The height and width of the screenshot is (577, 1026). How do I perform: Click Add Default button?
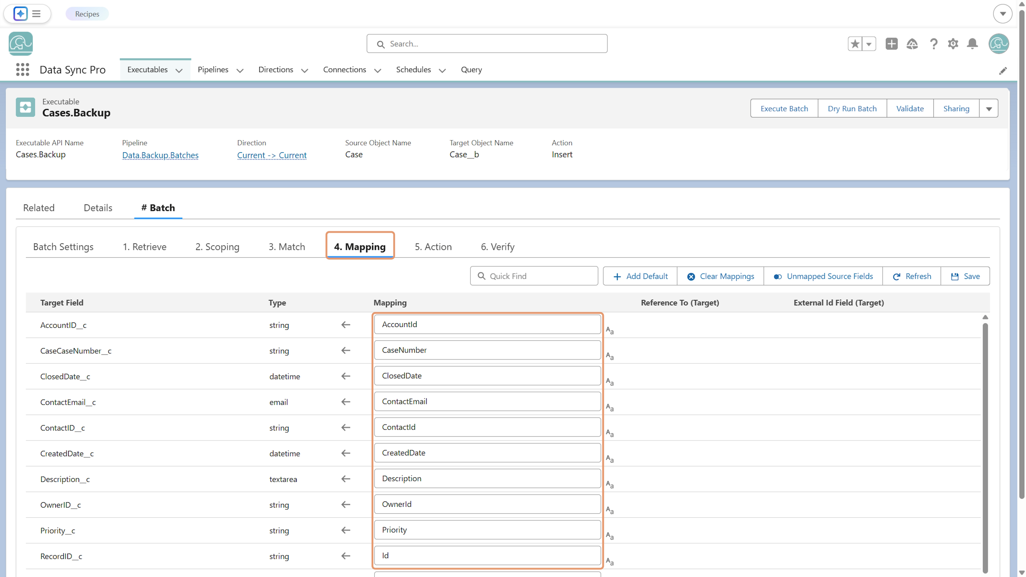[640, 276]
